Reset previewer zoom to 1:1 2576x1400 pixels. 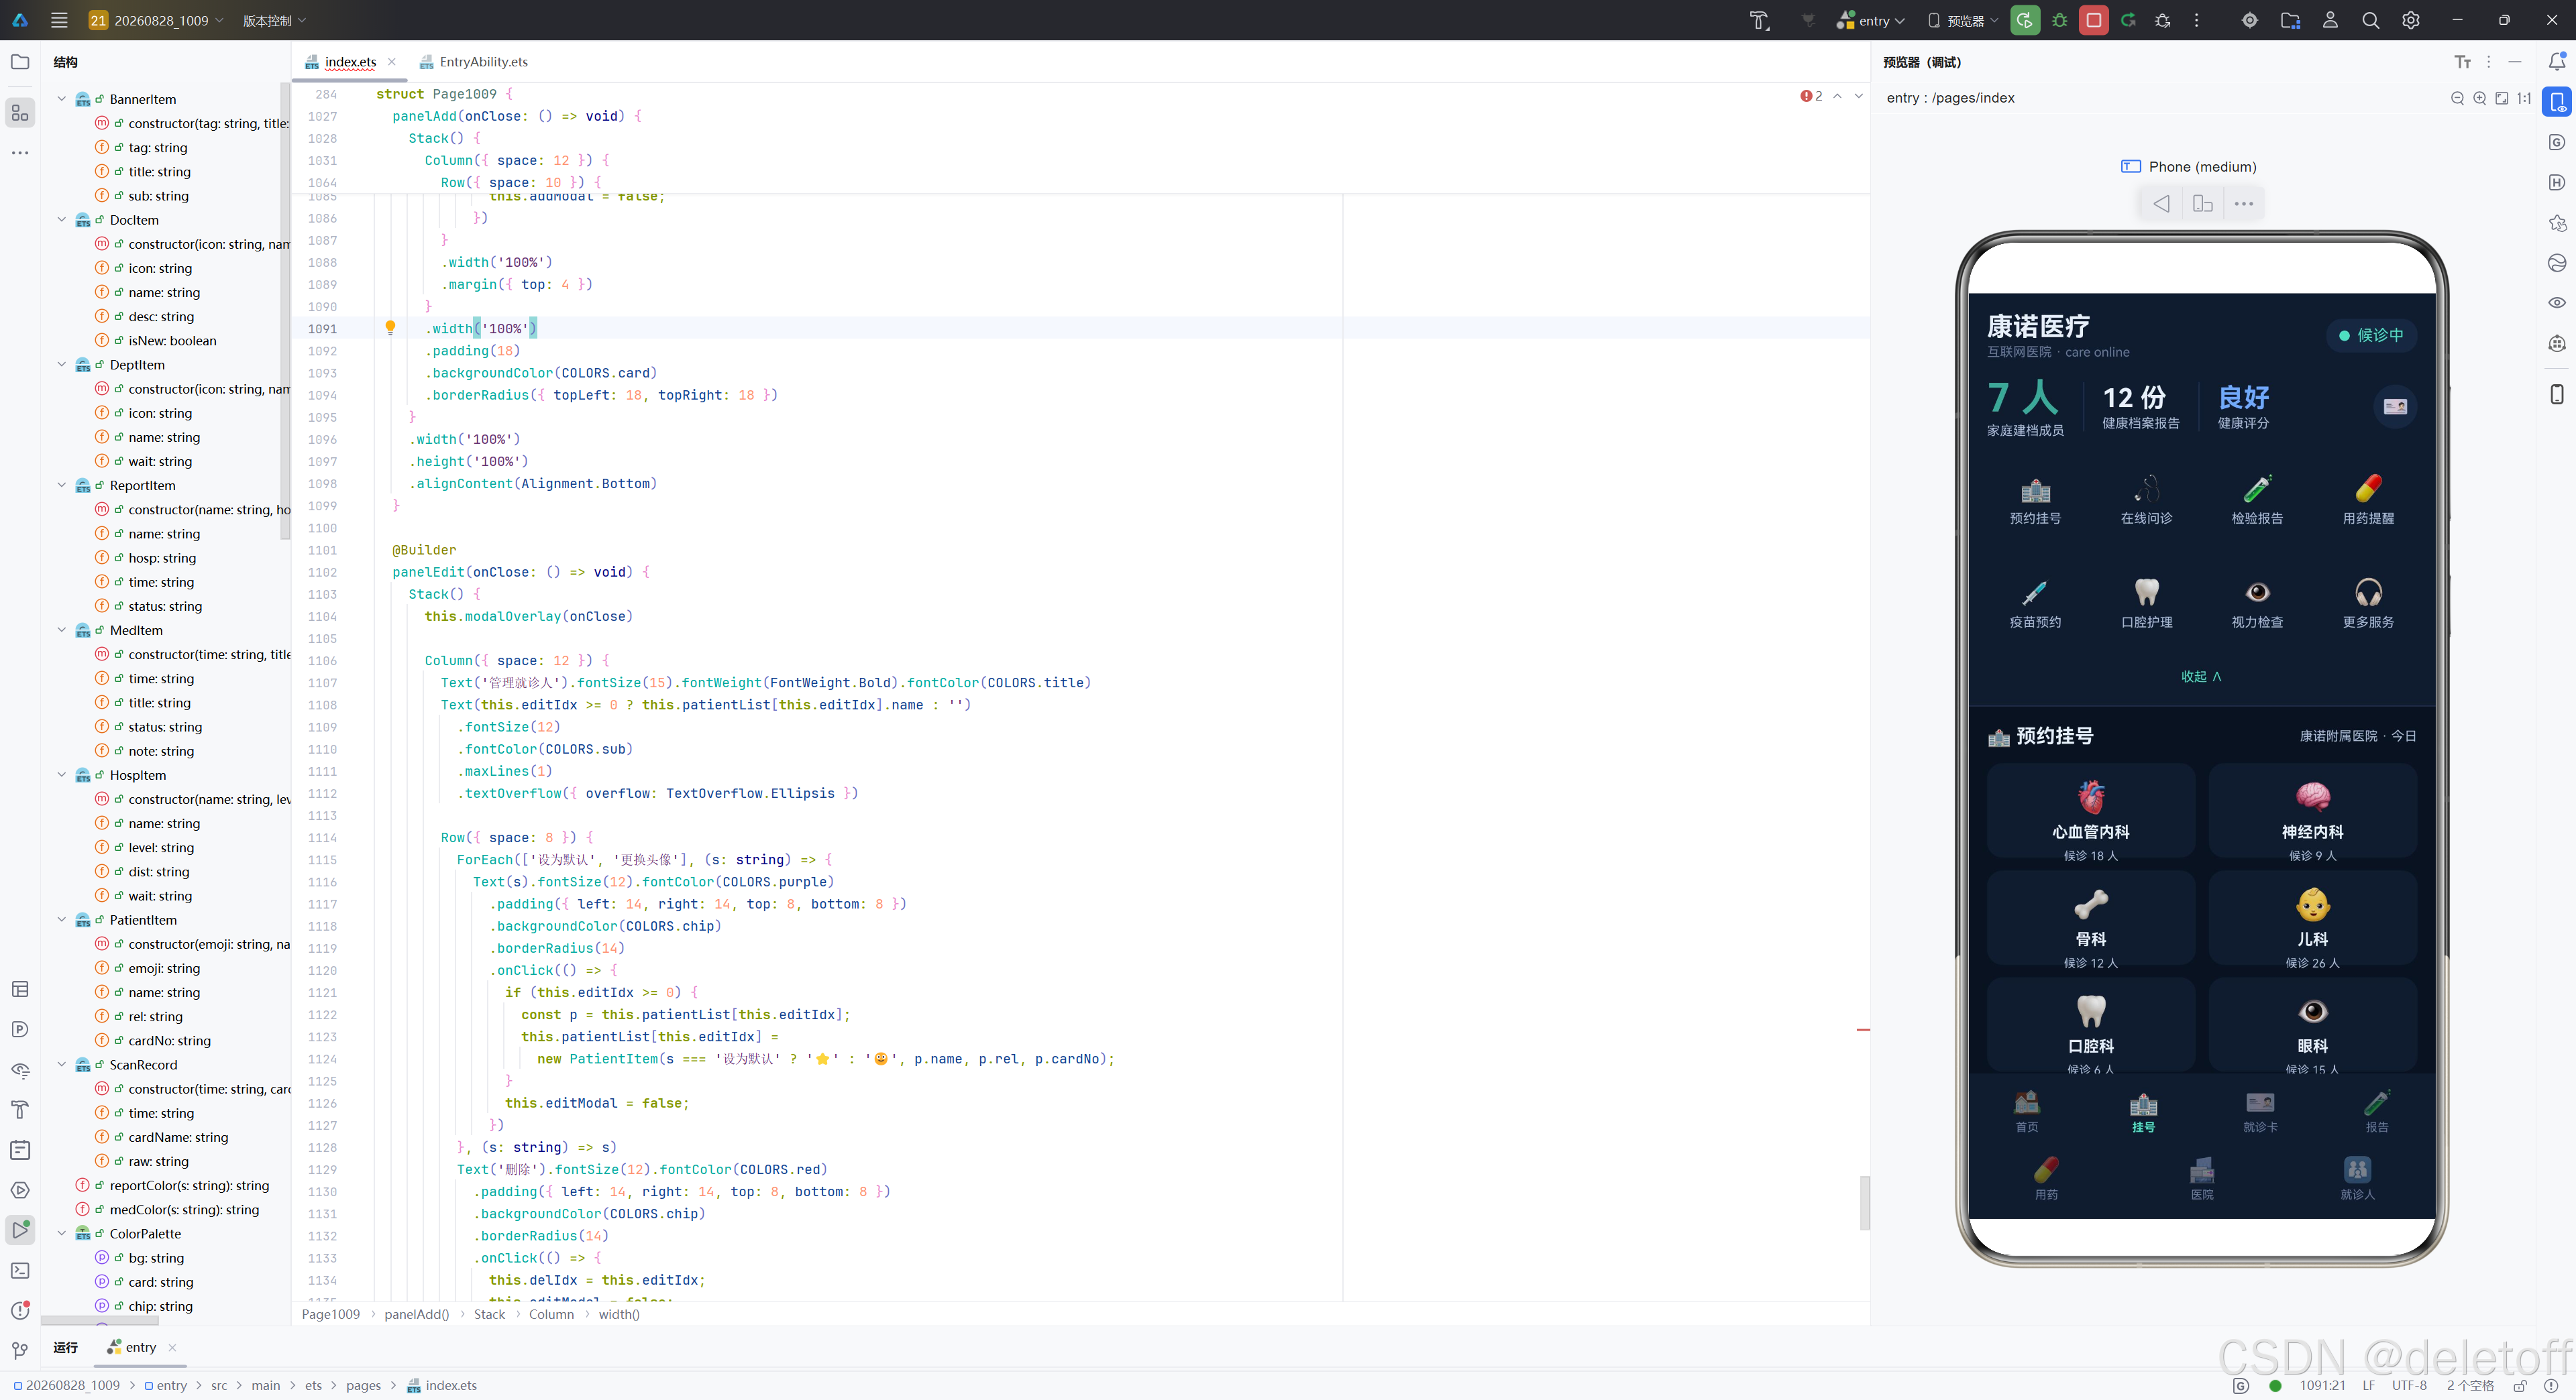pos(2524,98)
